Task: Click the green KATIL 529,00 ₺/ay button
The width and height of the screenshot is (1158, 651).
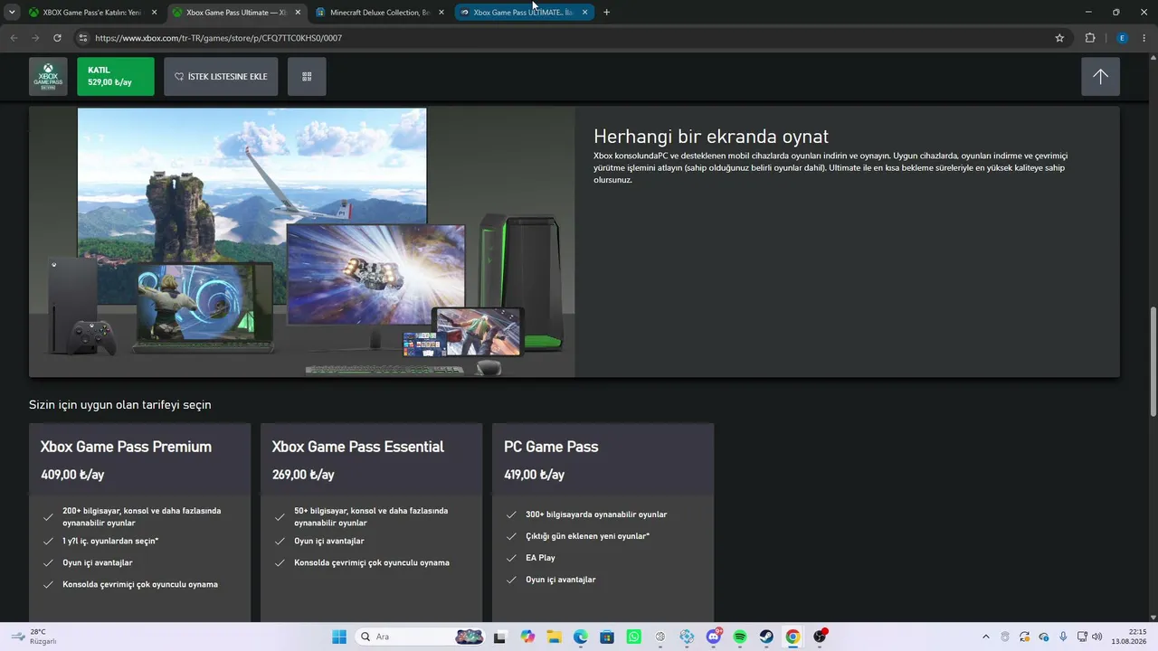Action: (x=116, y=77)
